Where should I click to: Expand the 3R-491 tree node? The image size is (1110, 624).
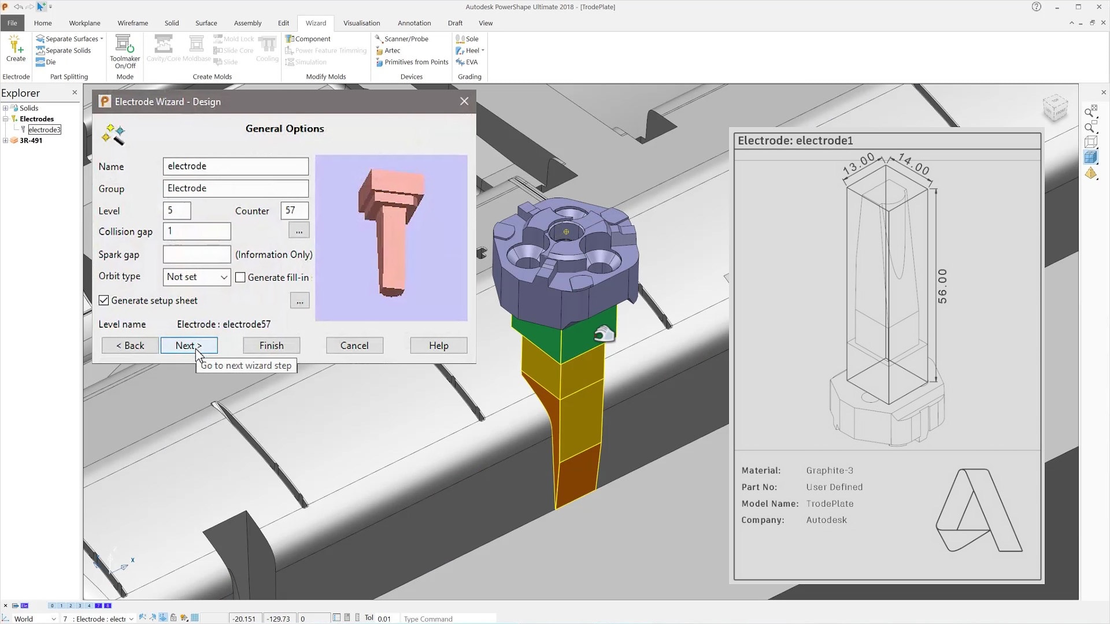click(x=5, y=140)
